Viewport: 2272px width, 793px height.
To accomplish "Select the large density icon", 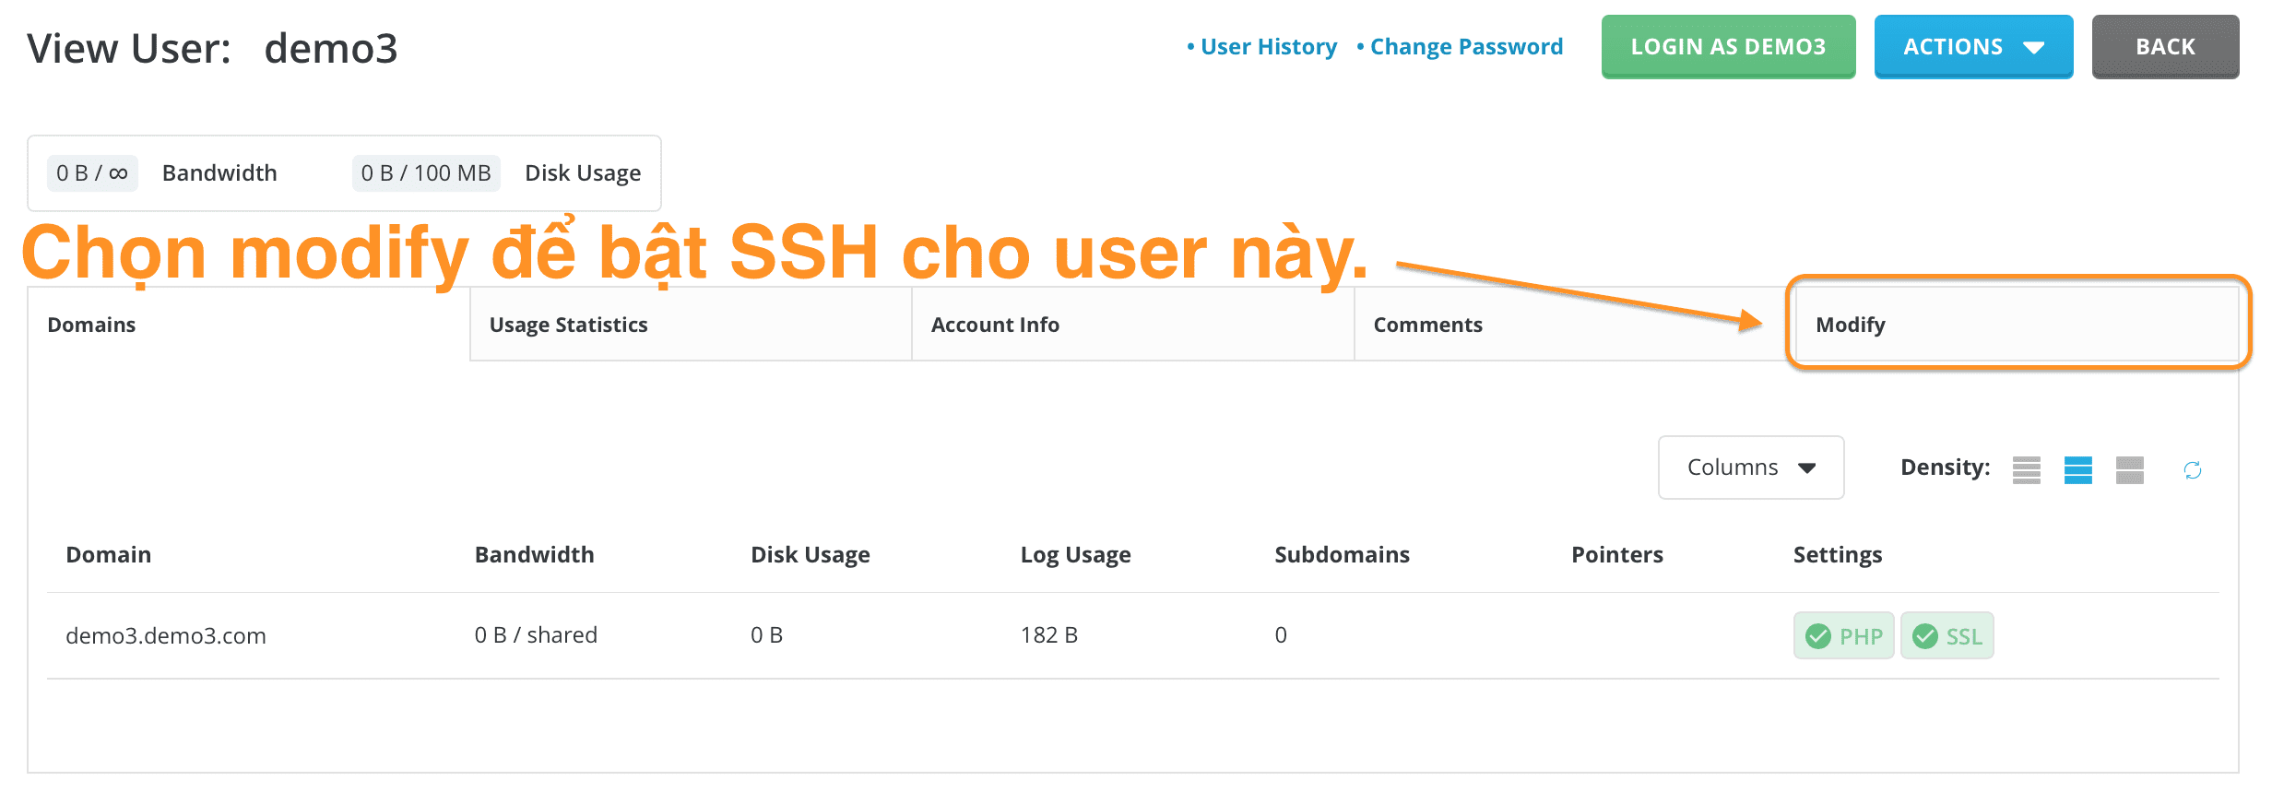I will point(2129,469).
